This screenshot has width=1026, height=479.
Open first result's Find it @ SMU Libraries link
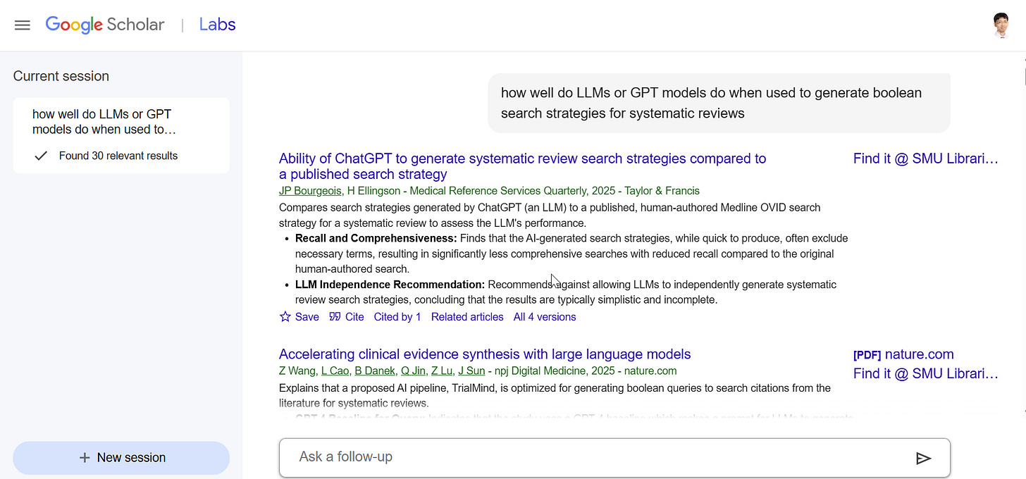[926, 158]
